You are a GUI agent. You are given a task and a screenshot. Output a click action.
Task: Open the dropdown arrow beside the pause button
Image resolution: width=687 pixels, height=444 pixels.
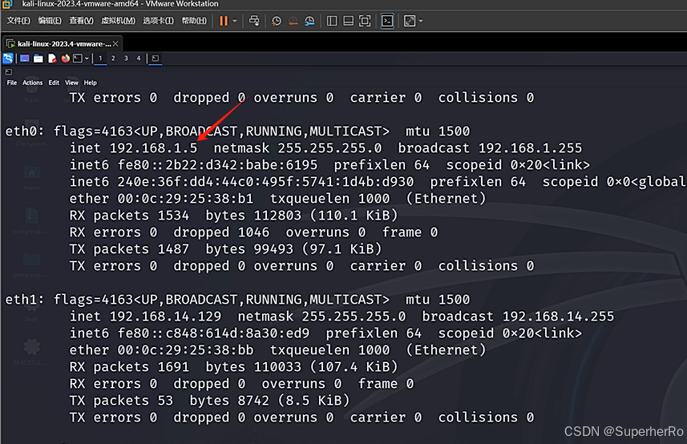(x=235, y=21)
